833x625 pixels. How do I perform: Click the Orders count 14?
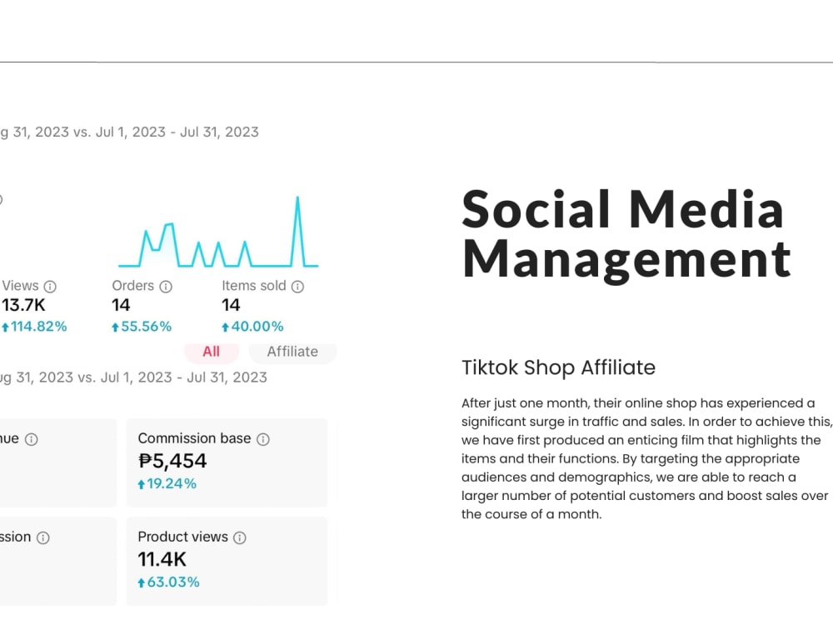coord(121,305)
